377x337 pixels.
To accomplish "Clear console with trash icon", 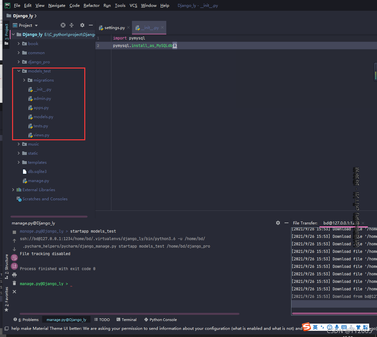I will pos(14,283).
